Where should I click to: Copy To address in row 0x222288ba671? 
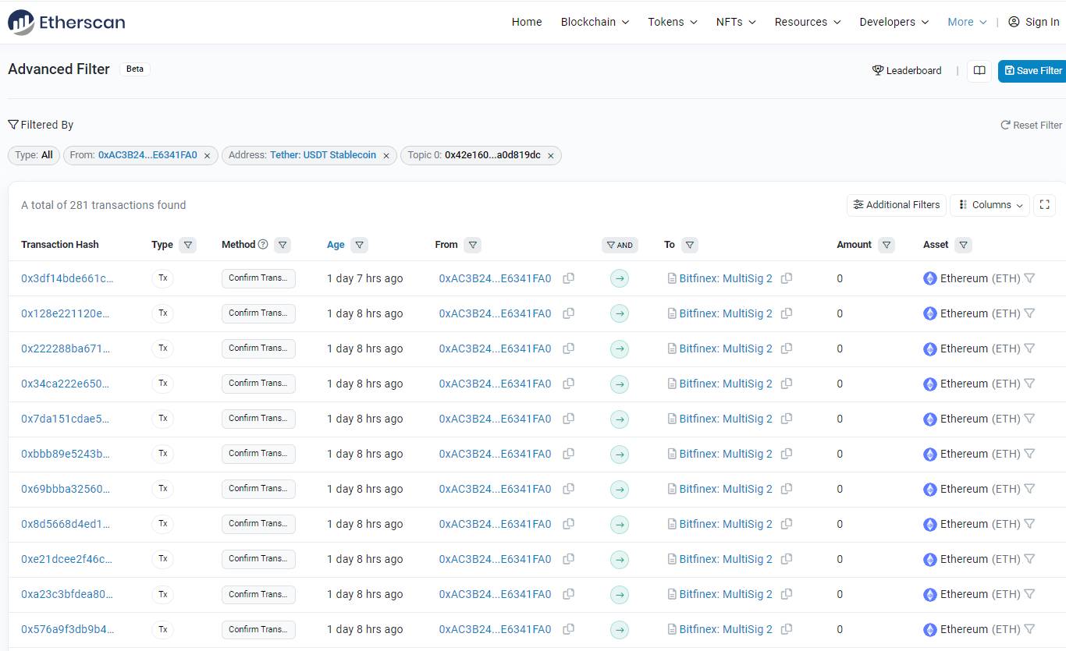pyautogui.click(x=787, y=348)
